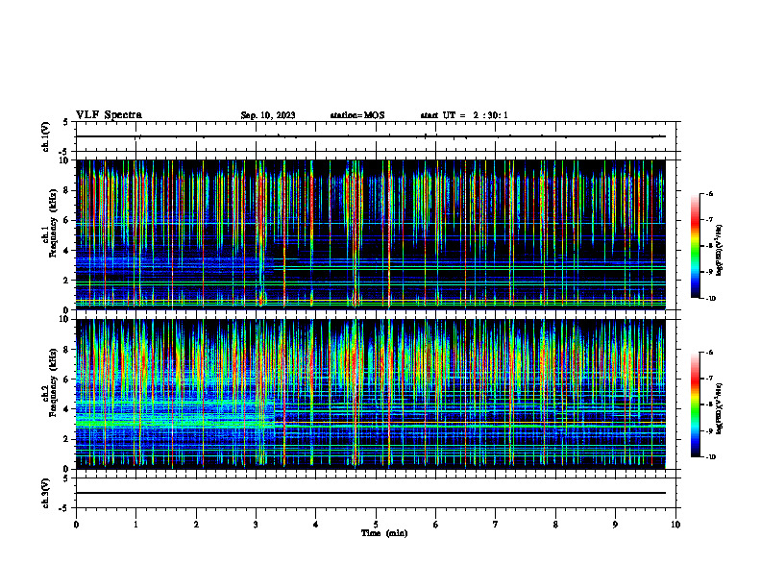Click the "-5" tick of ch.3(V) axis

coord(65,508)
